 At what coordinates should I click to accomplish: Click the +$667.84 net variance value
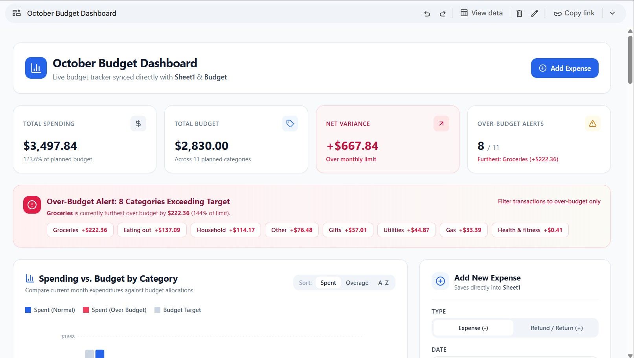pyautogui.click(x=352, y=146)
